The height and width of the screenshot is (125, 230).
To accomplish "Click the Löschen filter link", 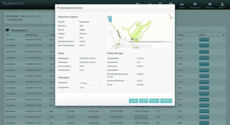I will 39,16.
